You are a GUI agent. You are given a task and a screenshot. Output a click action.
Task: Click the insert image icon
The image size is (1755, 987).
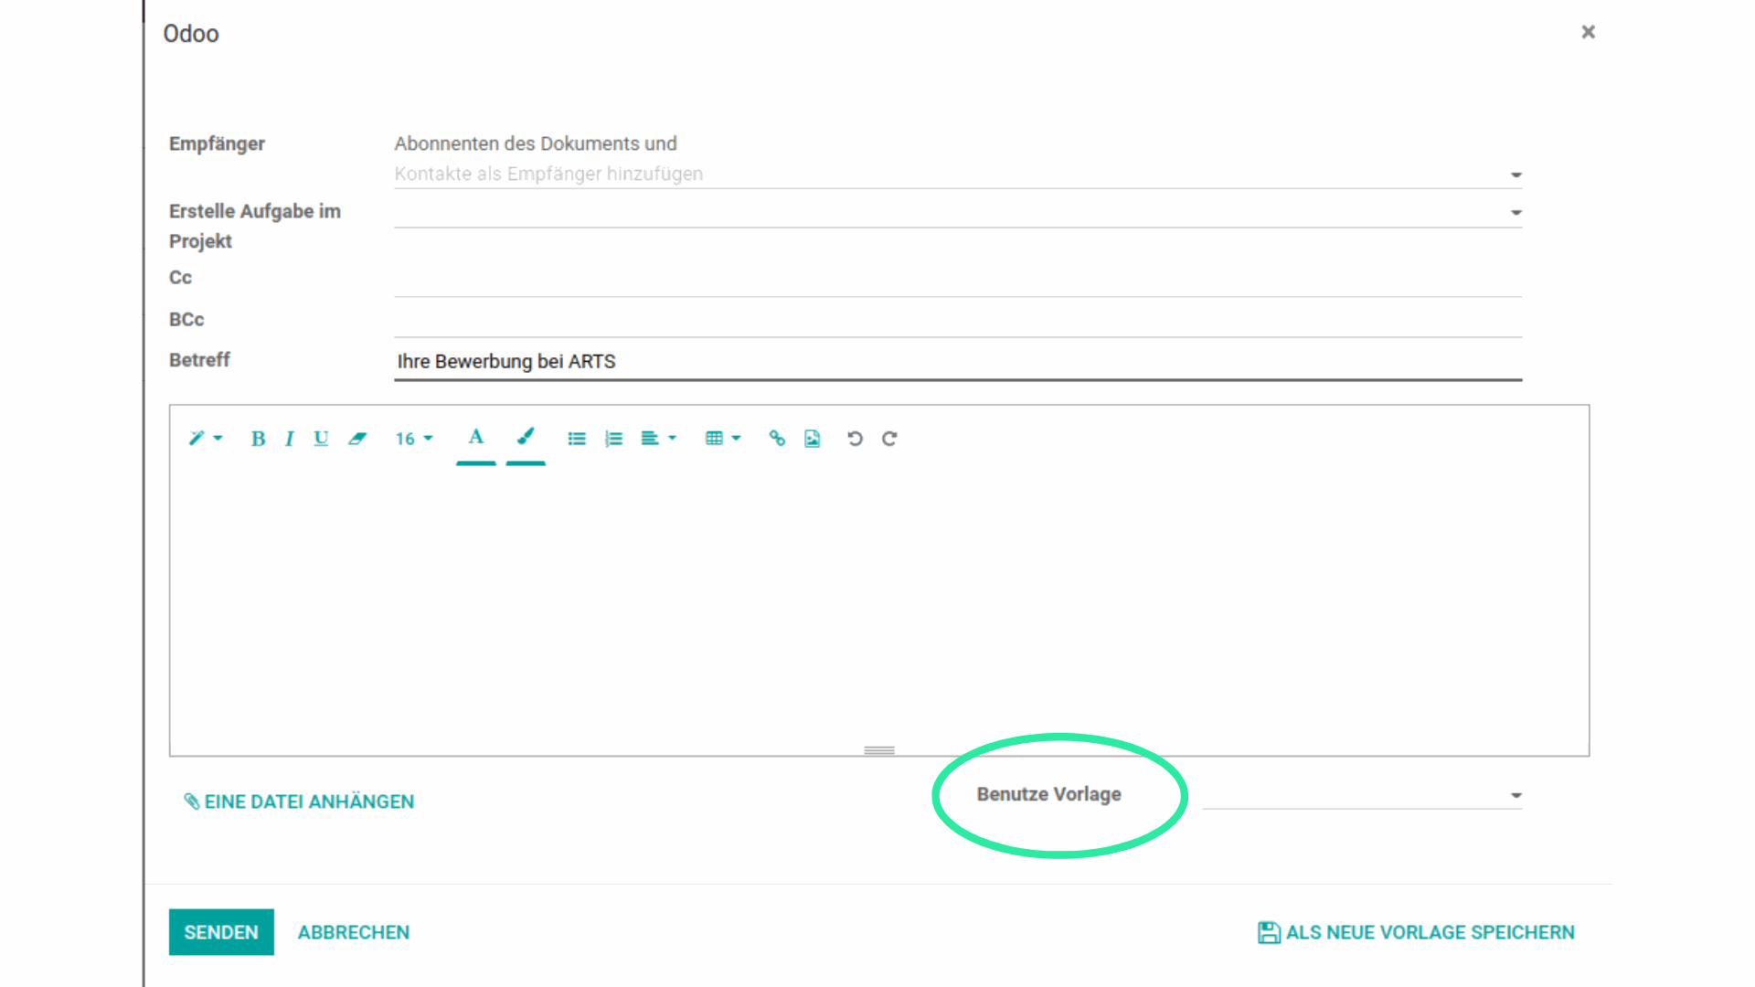(813, 439)
